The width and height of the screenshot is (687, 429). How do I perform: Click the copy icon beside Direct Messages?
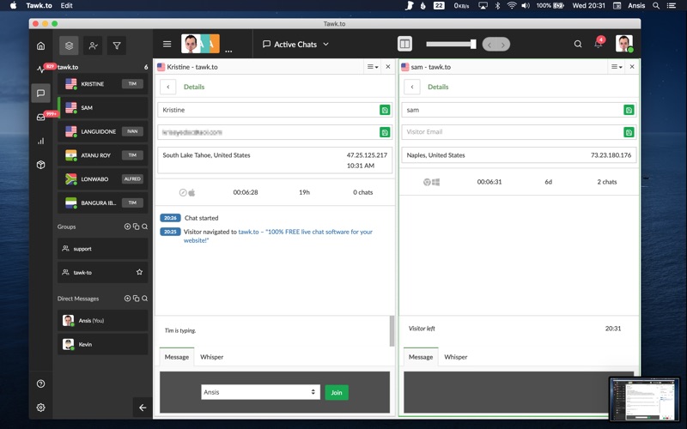tap(137, 299)
